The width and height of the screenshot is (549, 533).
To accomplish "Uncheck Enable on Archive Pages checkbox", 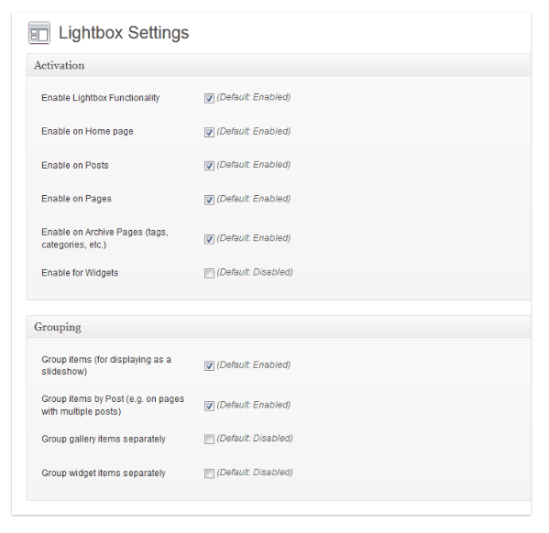I will pyautogui.click(x=209, y=239).
